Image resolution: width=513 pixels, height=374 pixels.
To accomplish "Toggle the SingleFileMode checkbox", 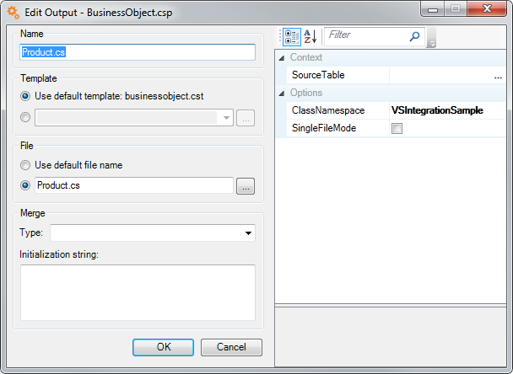I will (x=397, y=128).
